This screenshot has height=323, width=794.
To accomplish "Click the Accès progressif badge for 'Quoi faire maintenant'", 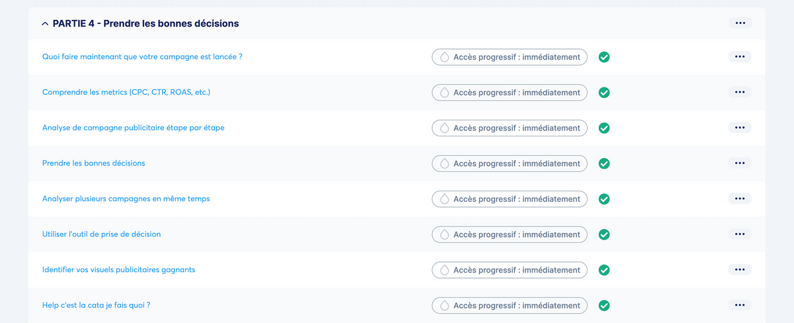I will coord(509,57).
